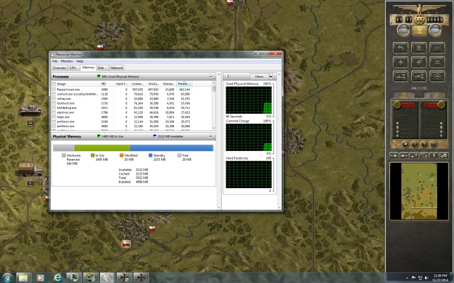Tick the checkbox for PanzerCorps.exe
454x283 pixels.
[54, 89]
